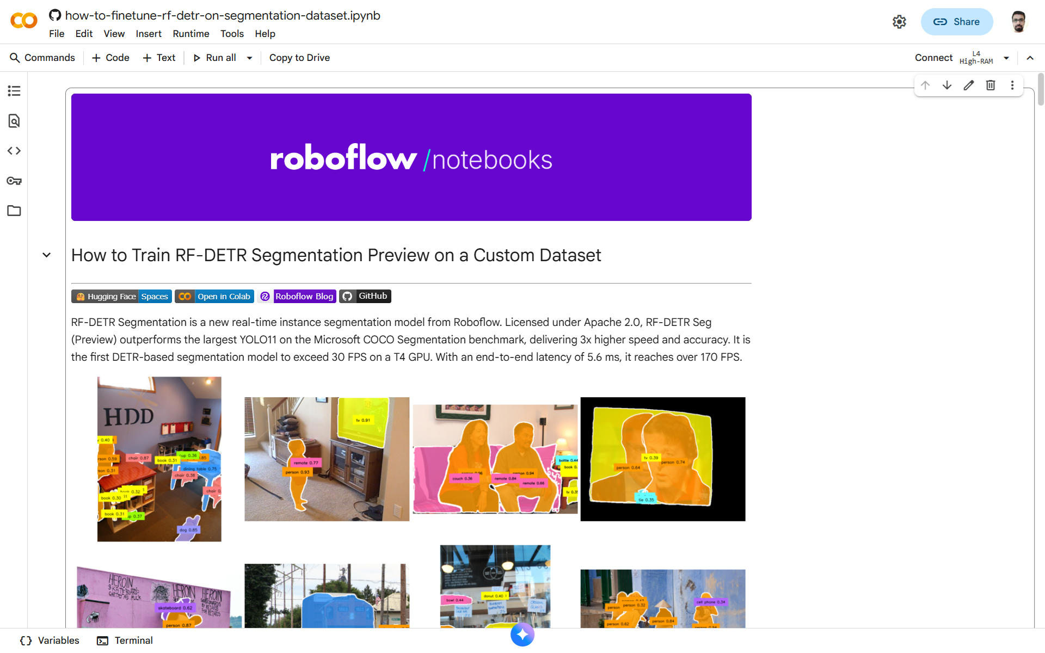Open the Files folder sidebar icon
Viewport: 1045px width, 653px height.
pyautogui.click(x=14, y=211)
